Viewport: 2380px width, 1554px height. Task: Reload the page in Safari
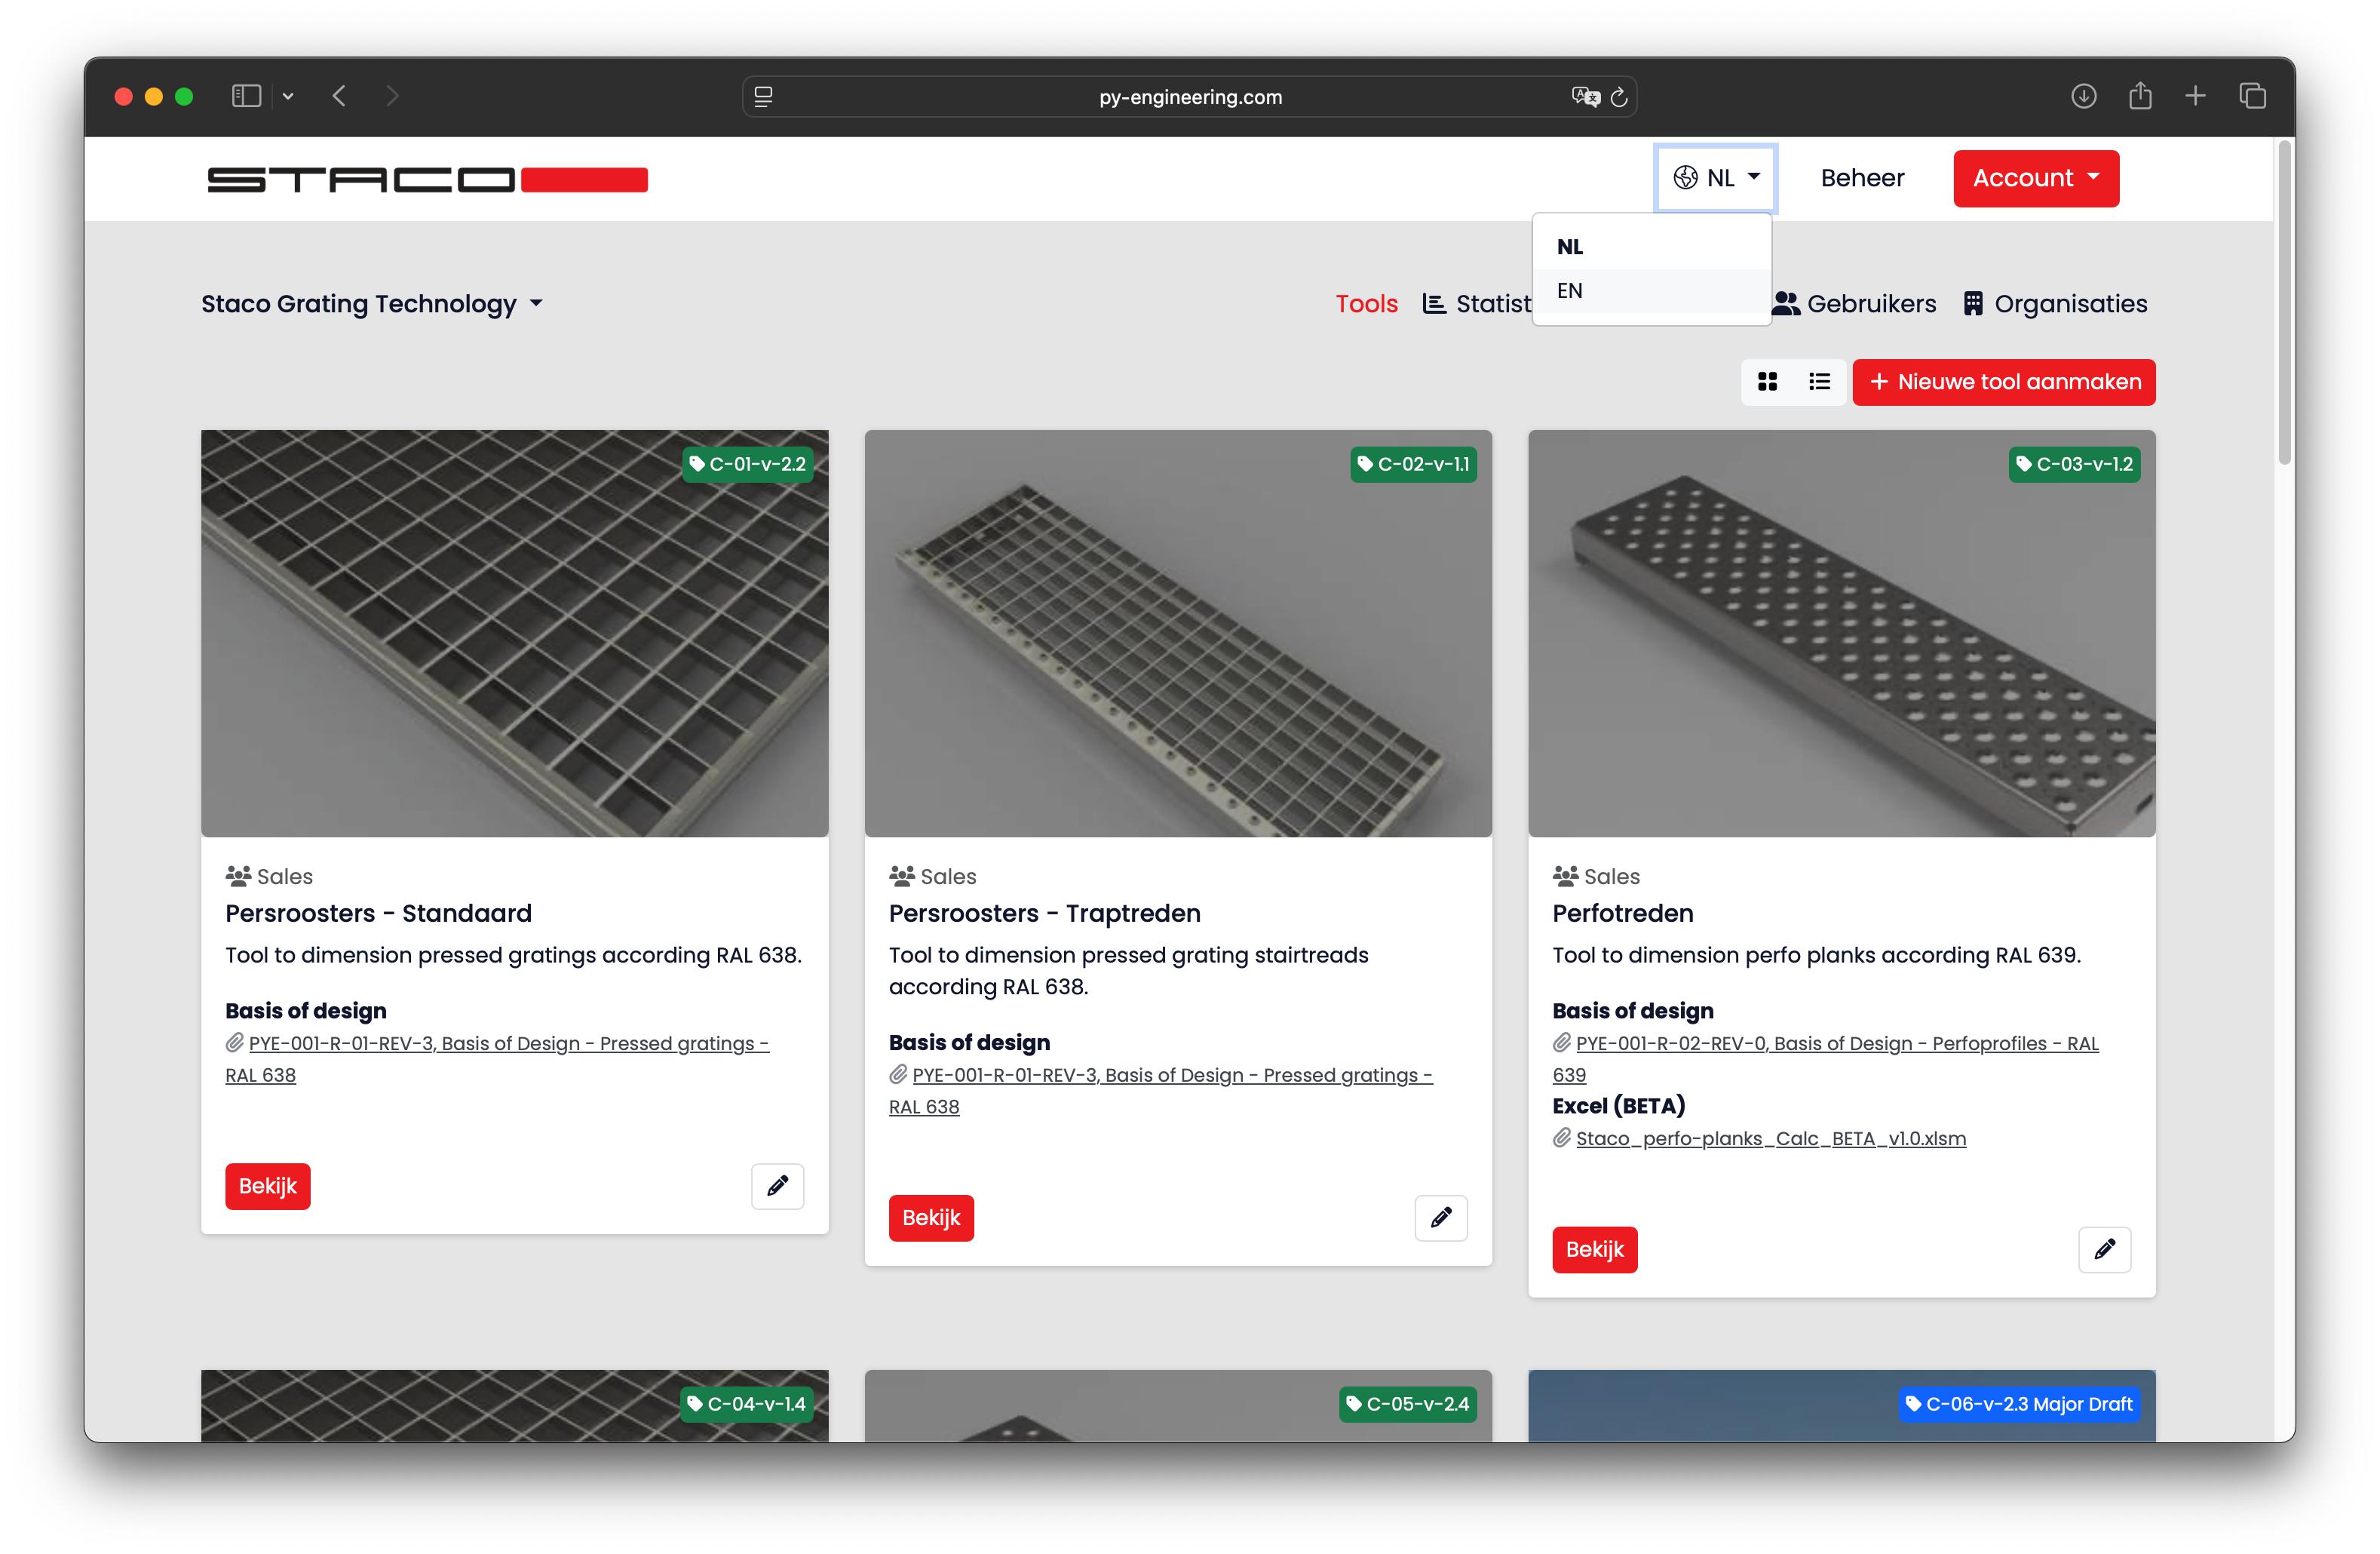click(1620, 97)
